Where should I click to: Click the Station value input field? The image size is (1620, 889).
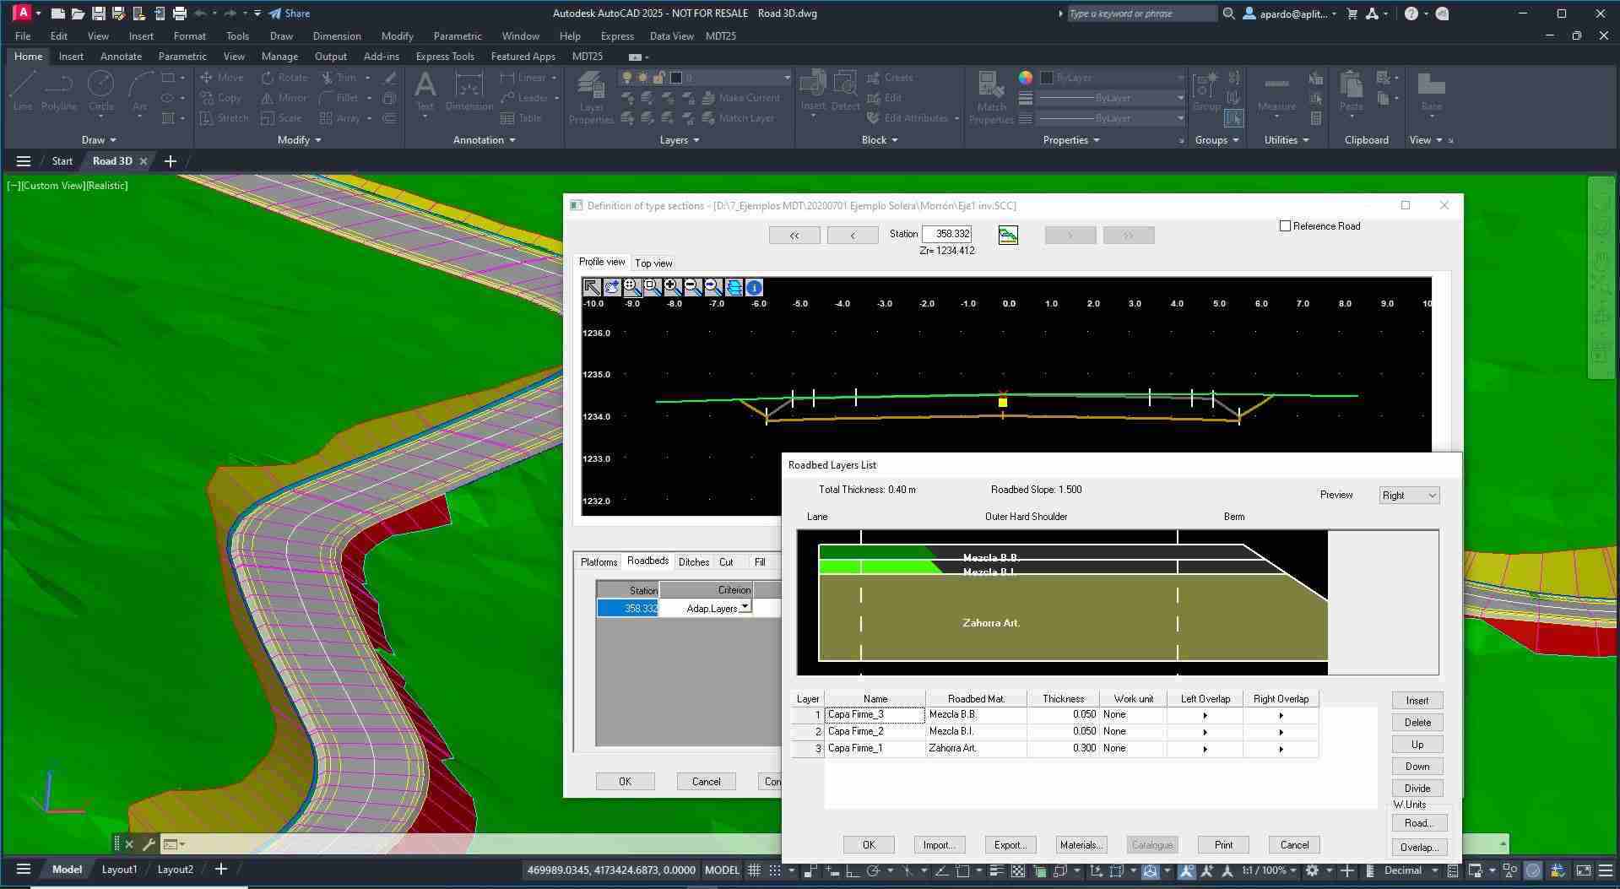pos(946,235)
